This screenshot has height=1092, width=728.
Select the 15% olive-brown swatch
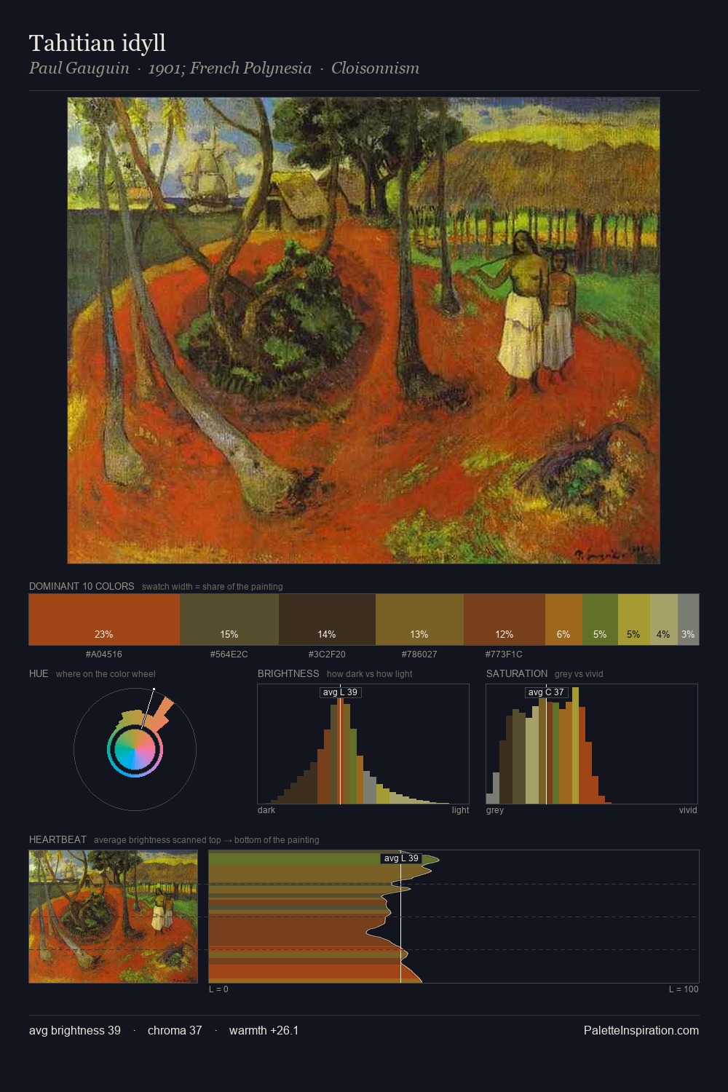(x=229, y=620)
